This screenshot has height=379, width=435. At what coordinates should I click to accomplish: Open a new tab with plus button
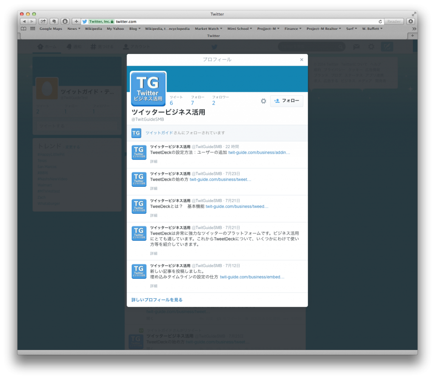tap(412, 36)
